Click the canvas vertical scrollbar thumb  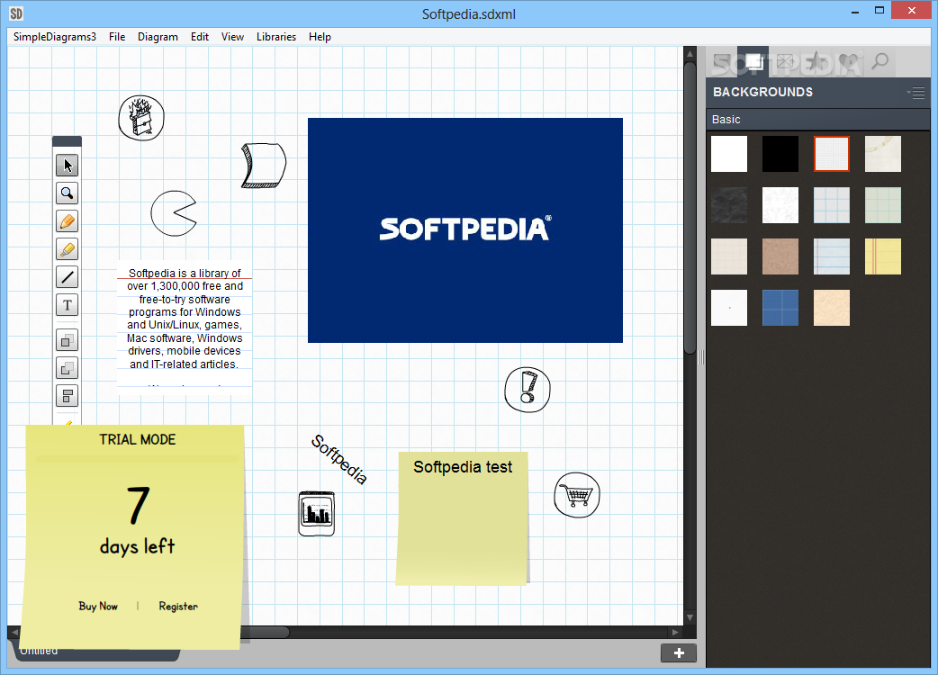pos(690,208)
